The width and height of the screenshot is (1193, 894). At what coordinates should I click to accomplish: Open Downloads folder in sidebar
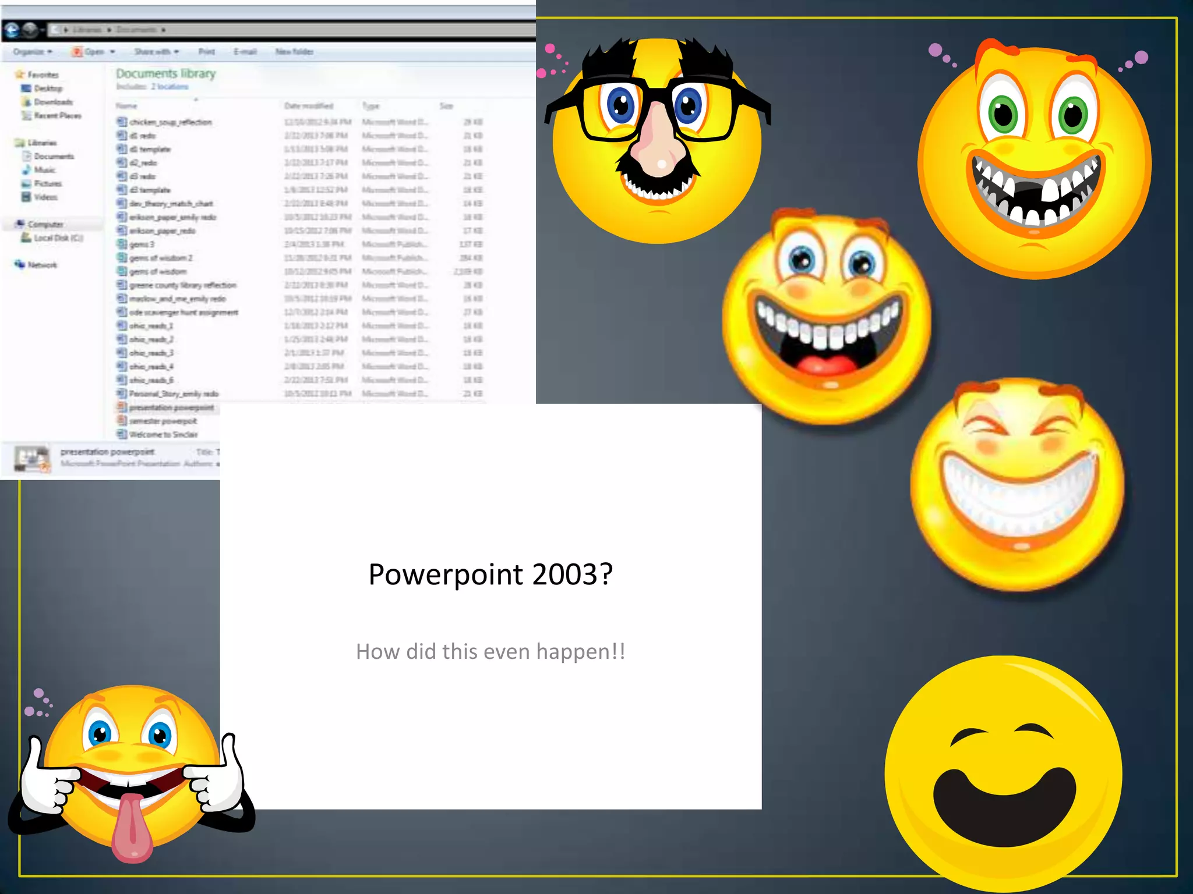click(x=53, y=102)
